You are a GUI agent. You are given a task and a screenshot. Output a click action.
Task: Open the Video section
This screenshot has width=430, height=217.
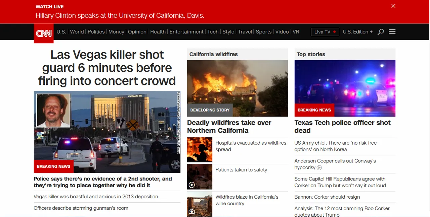pos(282,32)
